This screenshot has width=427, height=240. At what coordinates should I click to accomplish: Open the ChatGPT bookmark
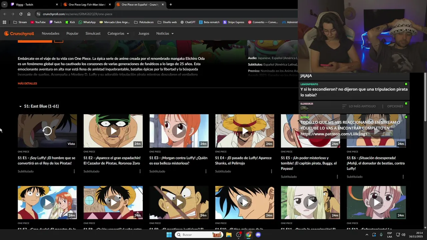tap(188, 22)
